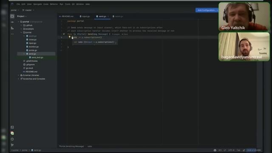
Task: Open the Commit tool window icon
Action: (x=12, y=22)
